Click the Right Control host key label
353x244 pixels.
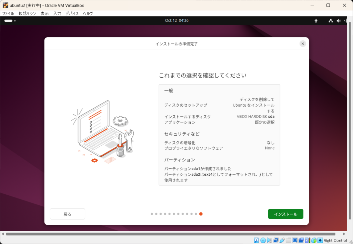pos(335,241)
